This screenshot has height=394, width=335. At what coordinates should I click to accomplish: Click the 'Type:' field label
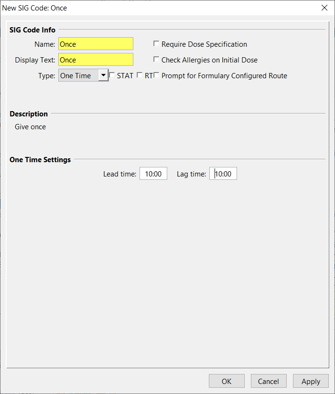[47, 76]
